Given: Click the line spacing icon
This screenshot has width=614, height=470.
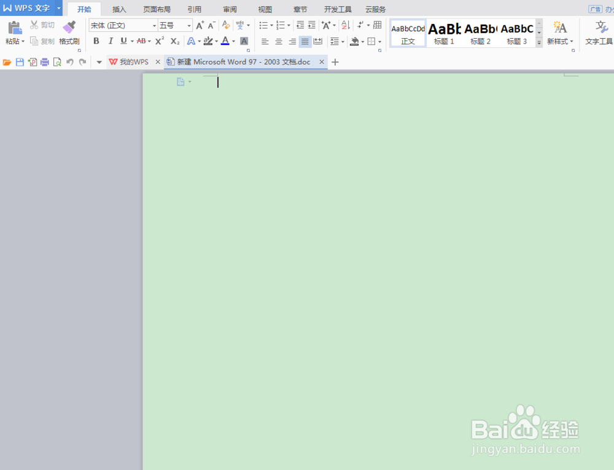Looking at the screenshot, I should tap(335, 42).
